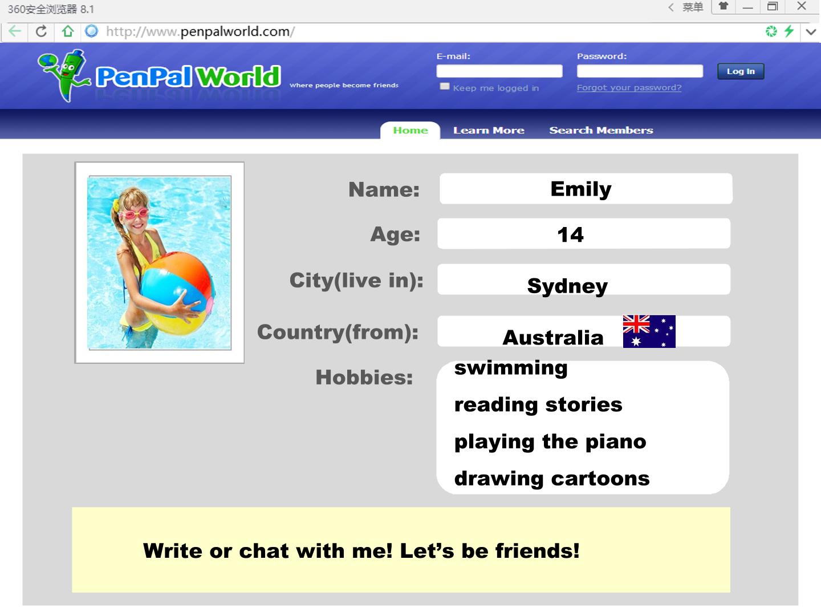Image resolution: width=821 pixels, height=616 pixels.
Task: Switch to the Home tab
Action: (410, 130)
